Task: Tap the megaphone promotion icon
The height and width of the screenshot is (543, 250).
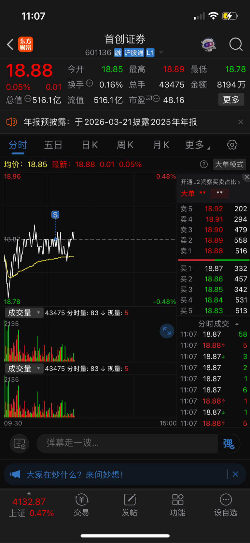Action: tap(15, 474)
